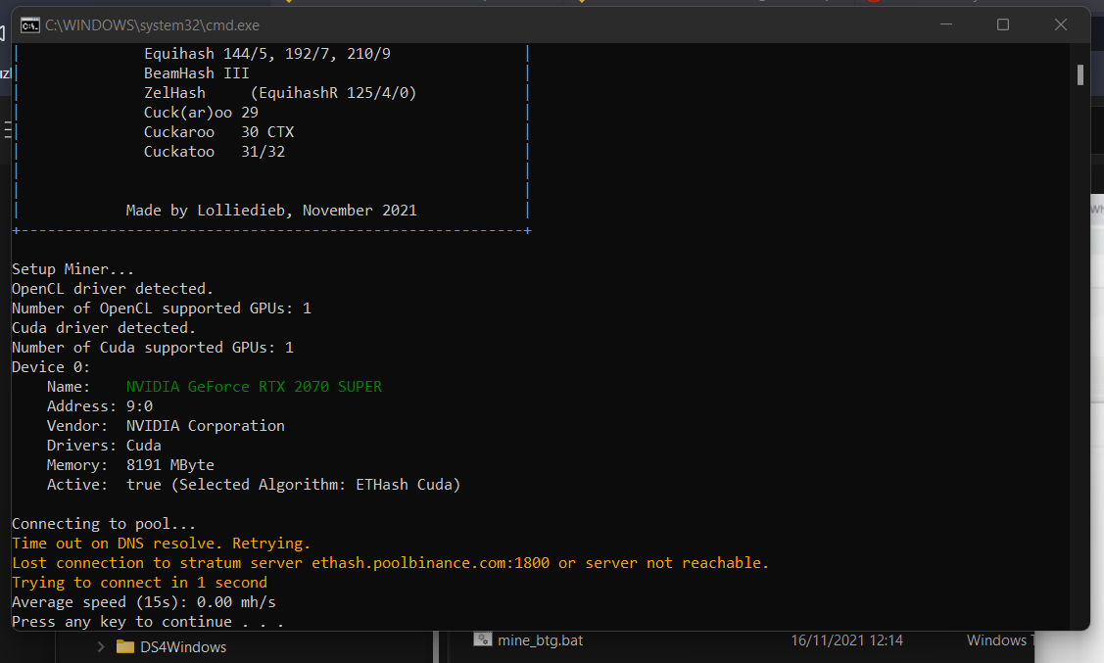
Task: Click the mine_btg.bat file icon
Action: pyautogui.click(x=482, y=640)
